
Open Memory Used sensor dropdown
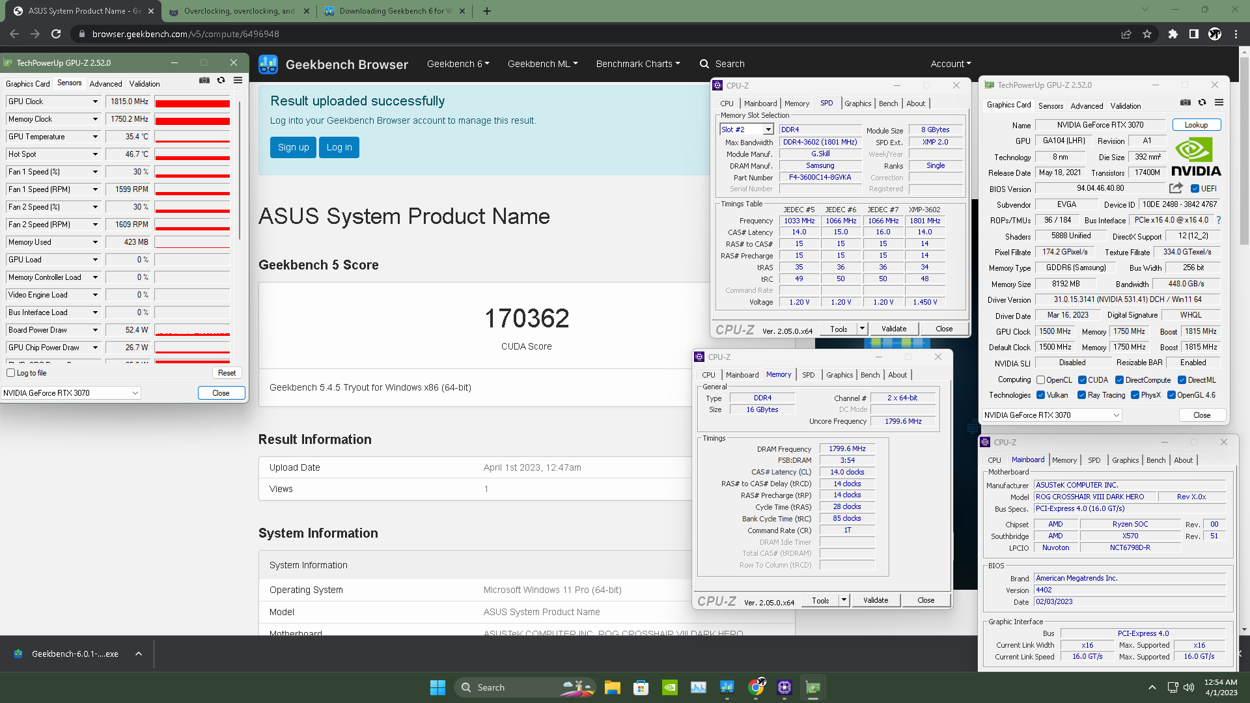[95, 242]
